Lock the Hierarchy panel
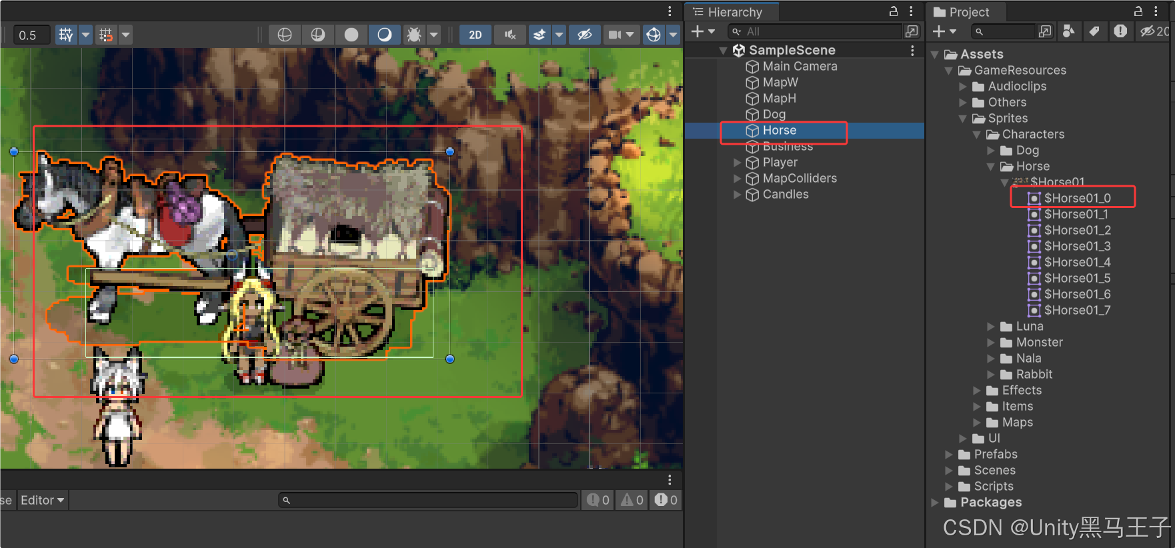This screenshot has height=548, width=1175. tap(894, 11)
